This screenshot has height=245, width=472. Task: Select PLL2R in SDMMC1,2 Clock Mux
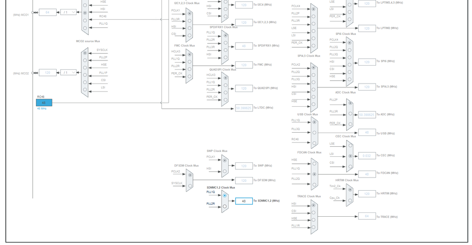pos(224,206)
